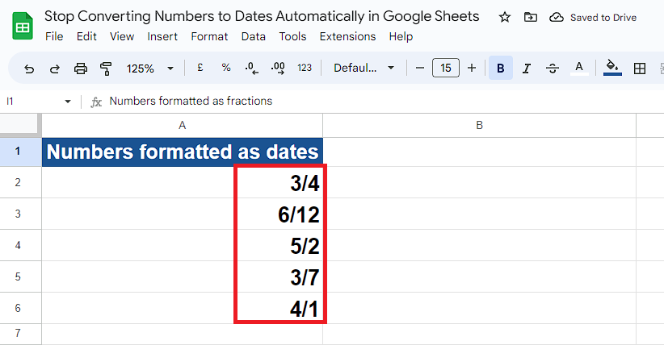
Task: Select cell containing 3/7
Action: pos(182,276)
